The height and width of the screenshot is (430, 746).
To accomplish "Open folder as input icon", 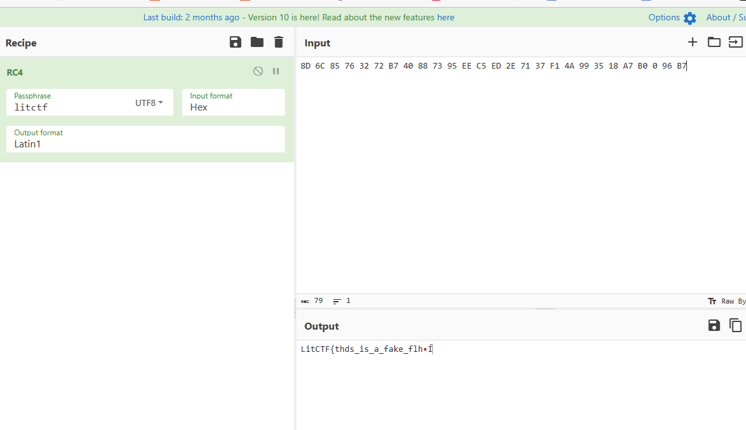I will (714, 43).
